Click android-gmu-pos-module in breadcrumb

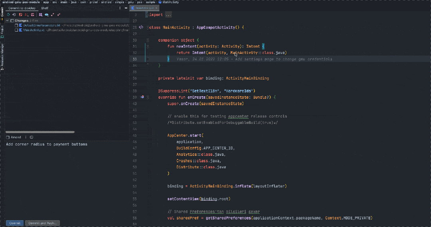21,2
